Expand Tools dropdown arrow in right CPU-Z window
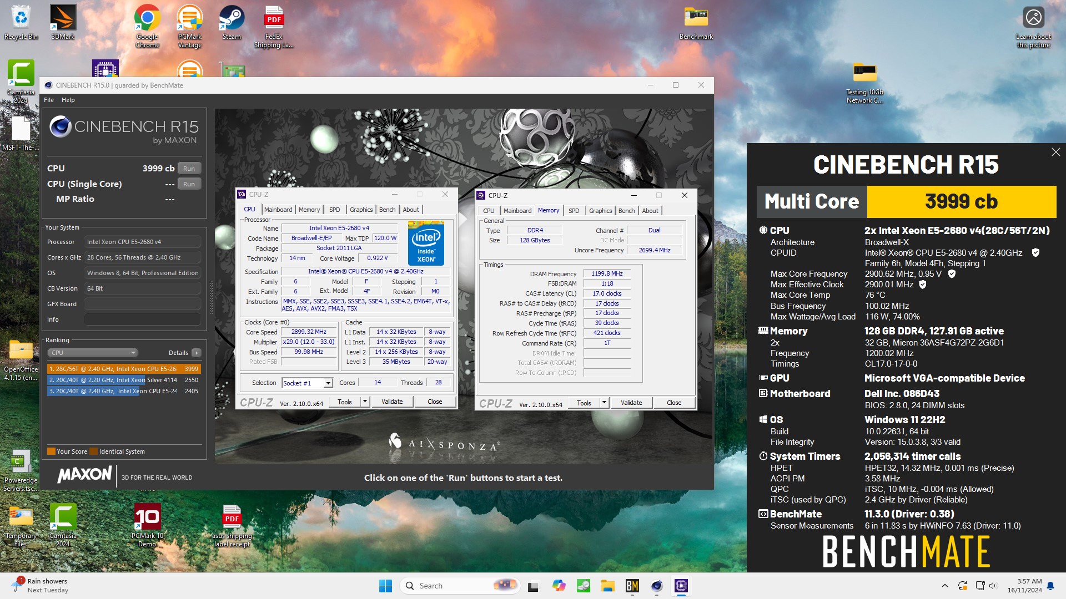1066x599 pixels. click(x=604, y=403)
